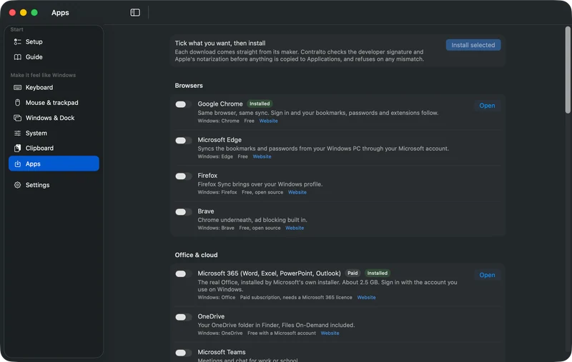The width and height of the screenshot is (572, 362).
Task: Click the Settings gear icon
Action: pyautogui.click(x=17, y=185)
